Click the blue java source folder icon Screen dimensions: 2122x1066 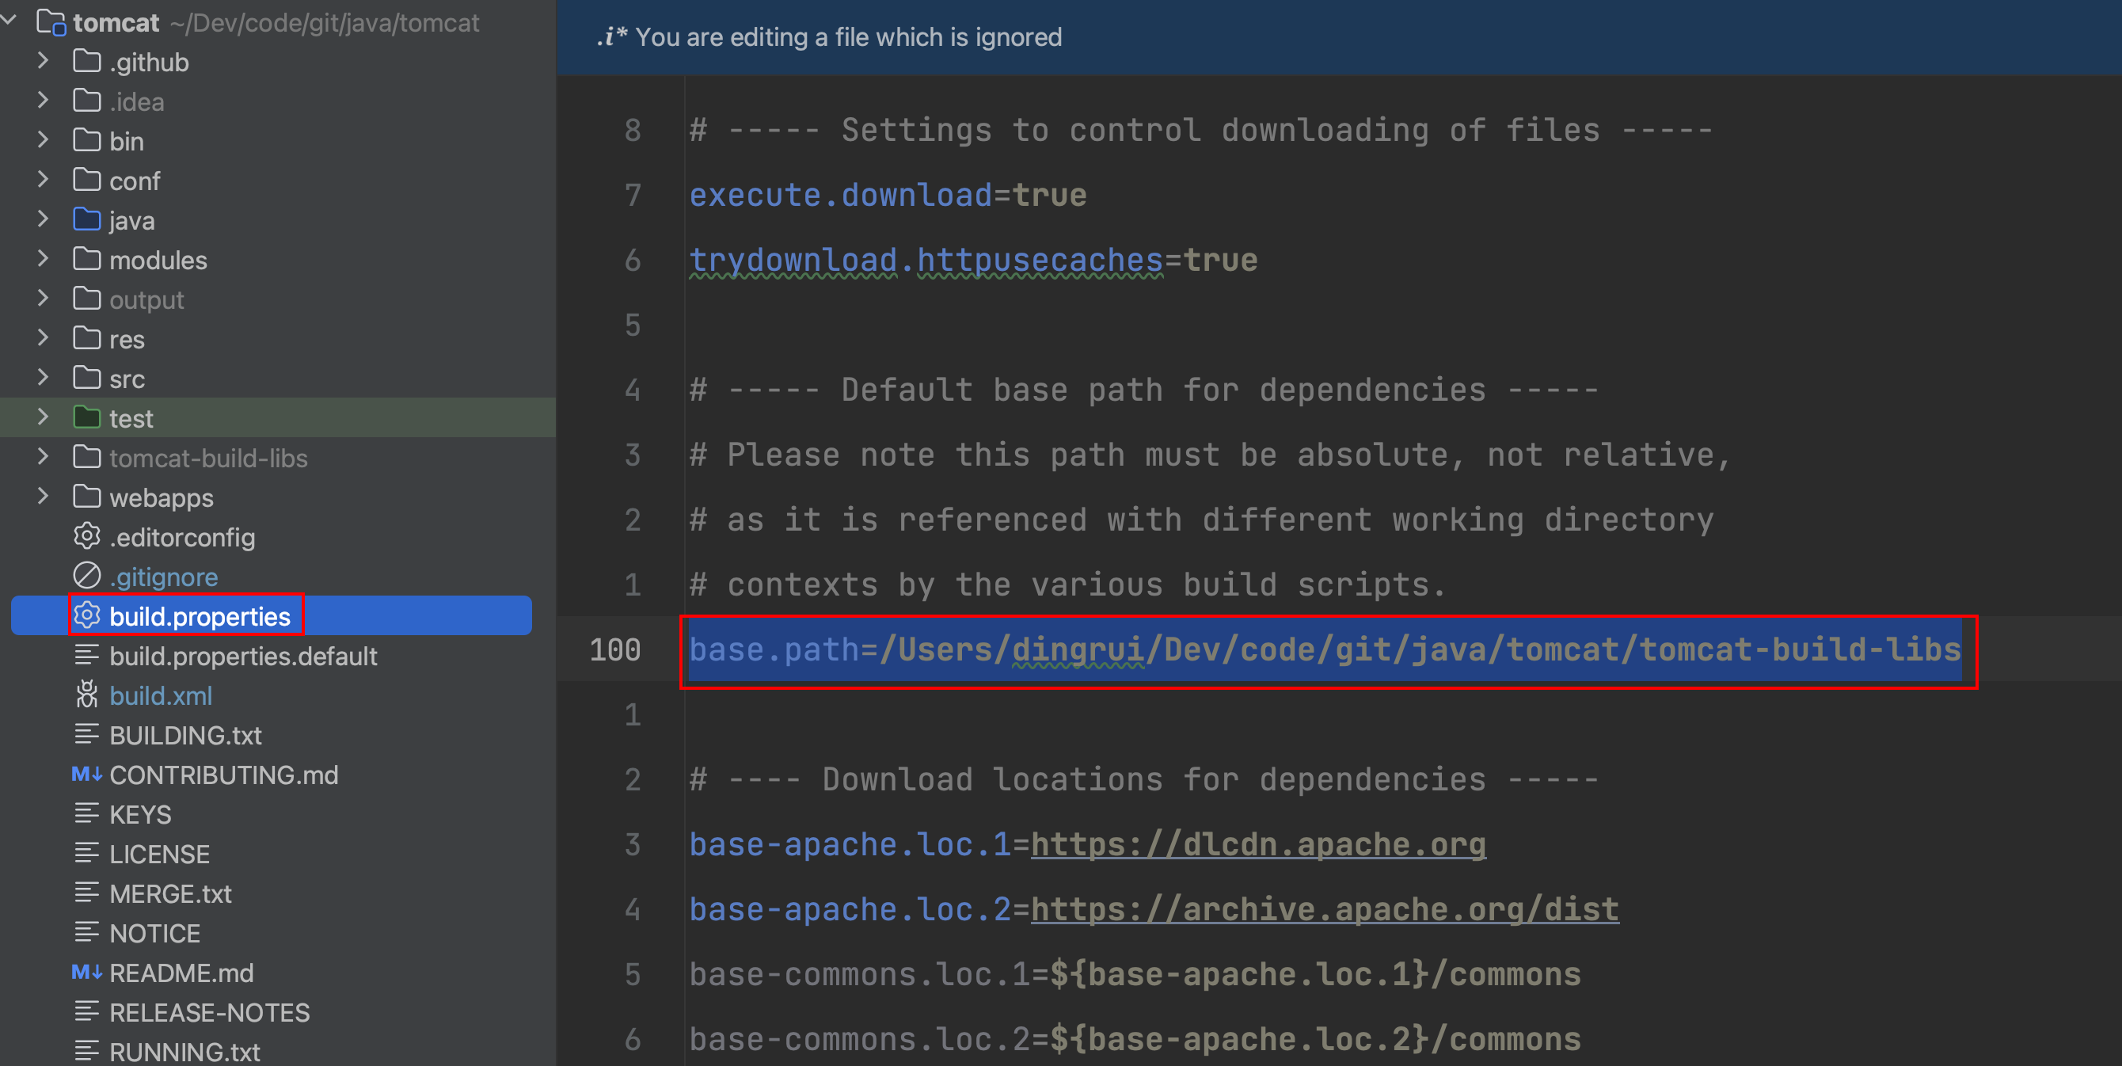(86, 220)
